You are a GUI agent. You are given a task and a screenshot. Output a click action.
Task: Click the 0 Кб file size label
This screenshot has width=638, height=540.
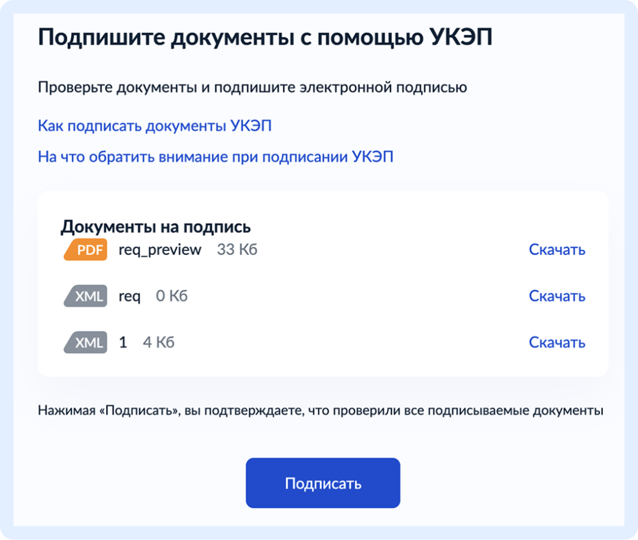172,296
